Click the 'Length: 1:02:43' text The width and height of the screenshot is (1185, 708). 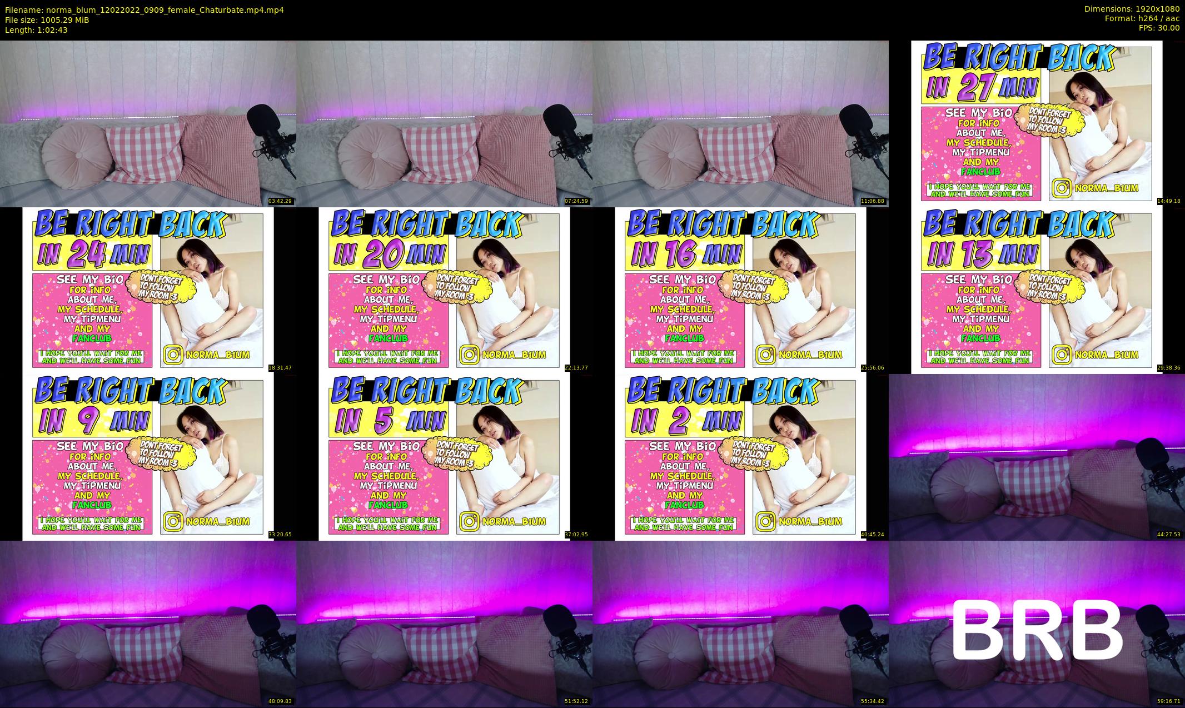pyautogui.click(x=36, y=30)
